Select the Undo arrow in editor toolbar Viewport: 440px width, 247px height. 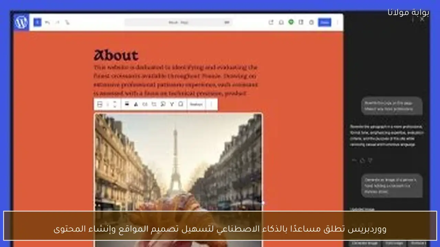[x=47, y=22]
